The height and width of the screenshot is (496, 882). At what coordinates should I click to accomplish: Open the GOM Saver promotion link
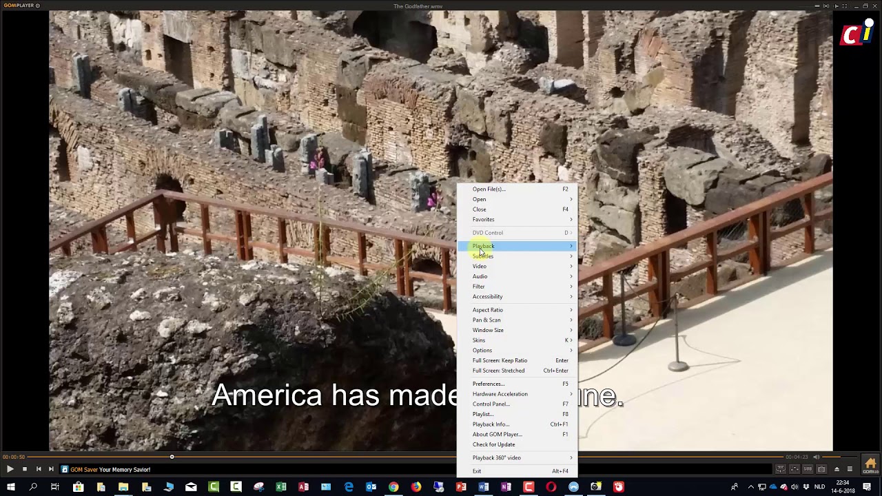click(x=110, y=470)
